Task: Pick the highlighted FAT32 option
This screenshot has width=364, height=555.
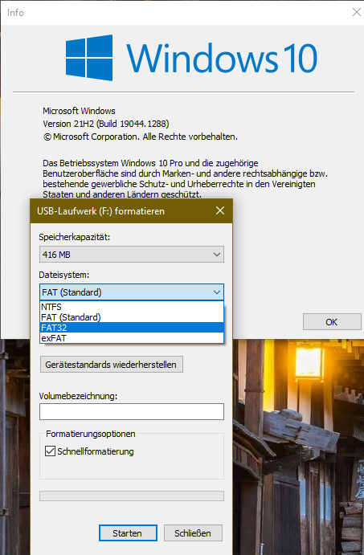Action: point(131,328)
